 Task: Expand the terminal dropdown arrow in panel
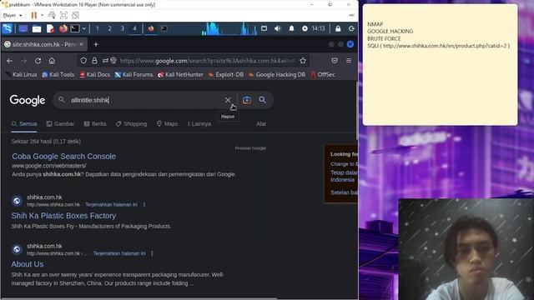pyautogui.click(x=83, y=29)
